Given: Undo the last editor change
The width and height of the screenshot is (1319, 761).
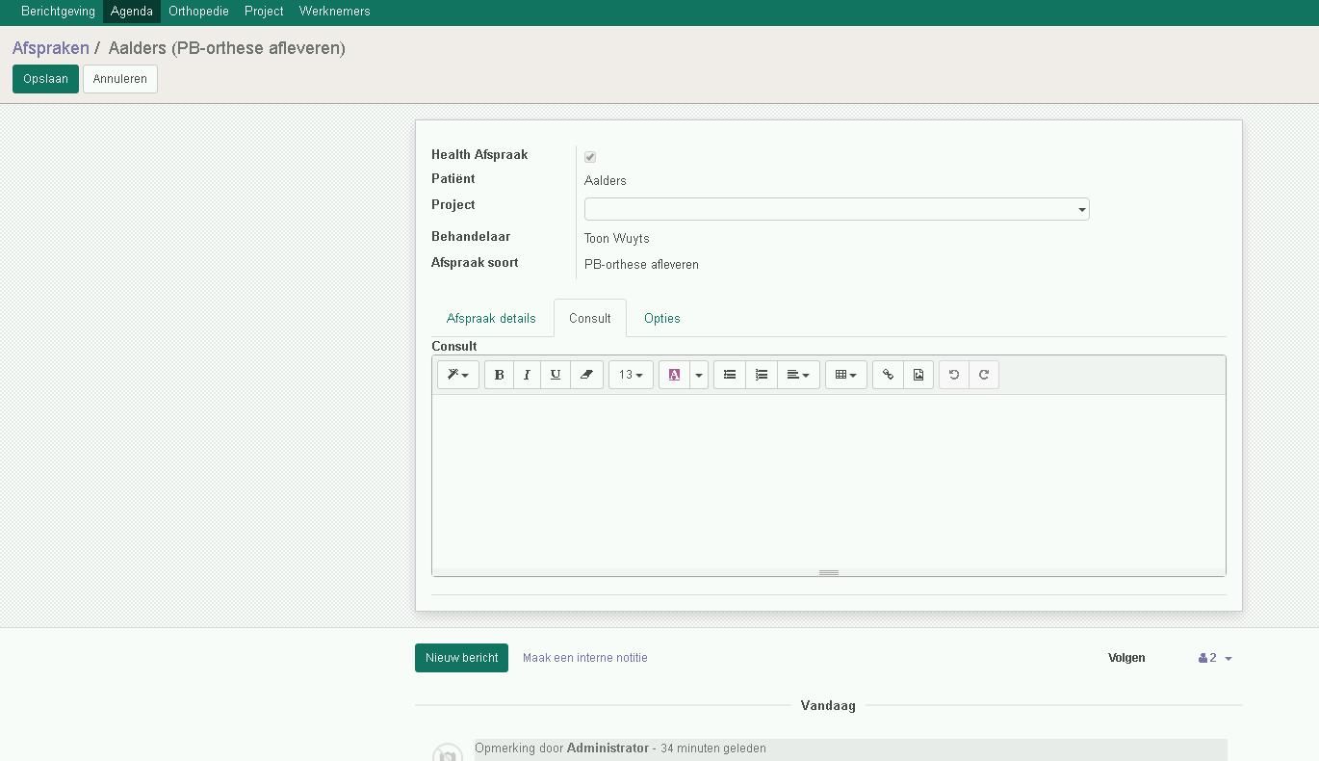Looking at the screenshot, I should tap(954, 375).
